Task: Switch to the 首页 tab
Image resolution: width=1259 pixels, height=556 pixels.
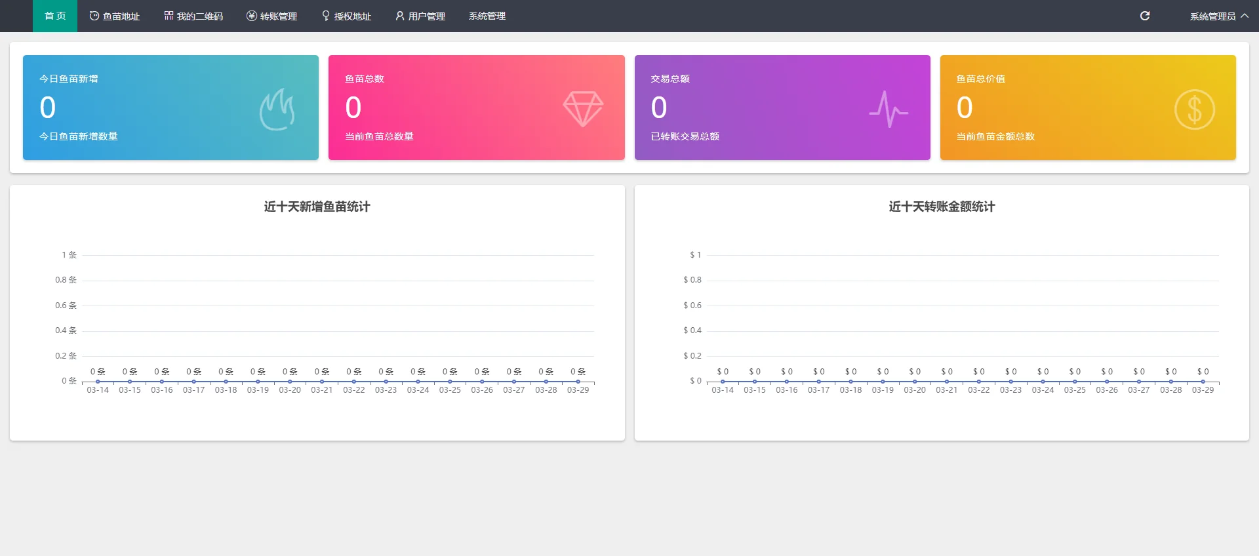Action: tap(55, 16)
